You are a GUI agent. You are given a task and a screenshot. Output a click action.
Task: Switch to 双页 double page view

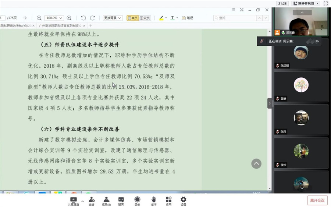click(145, 18)
